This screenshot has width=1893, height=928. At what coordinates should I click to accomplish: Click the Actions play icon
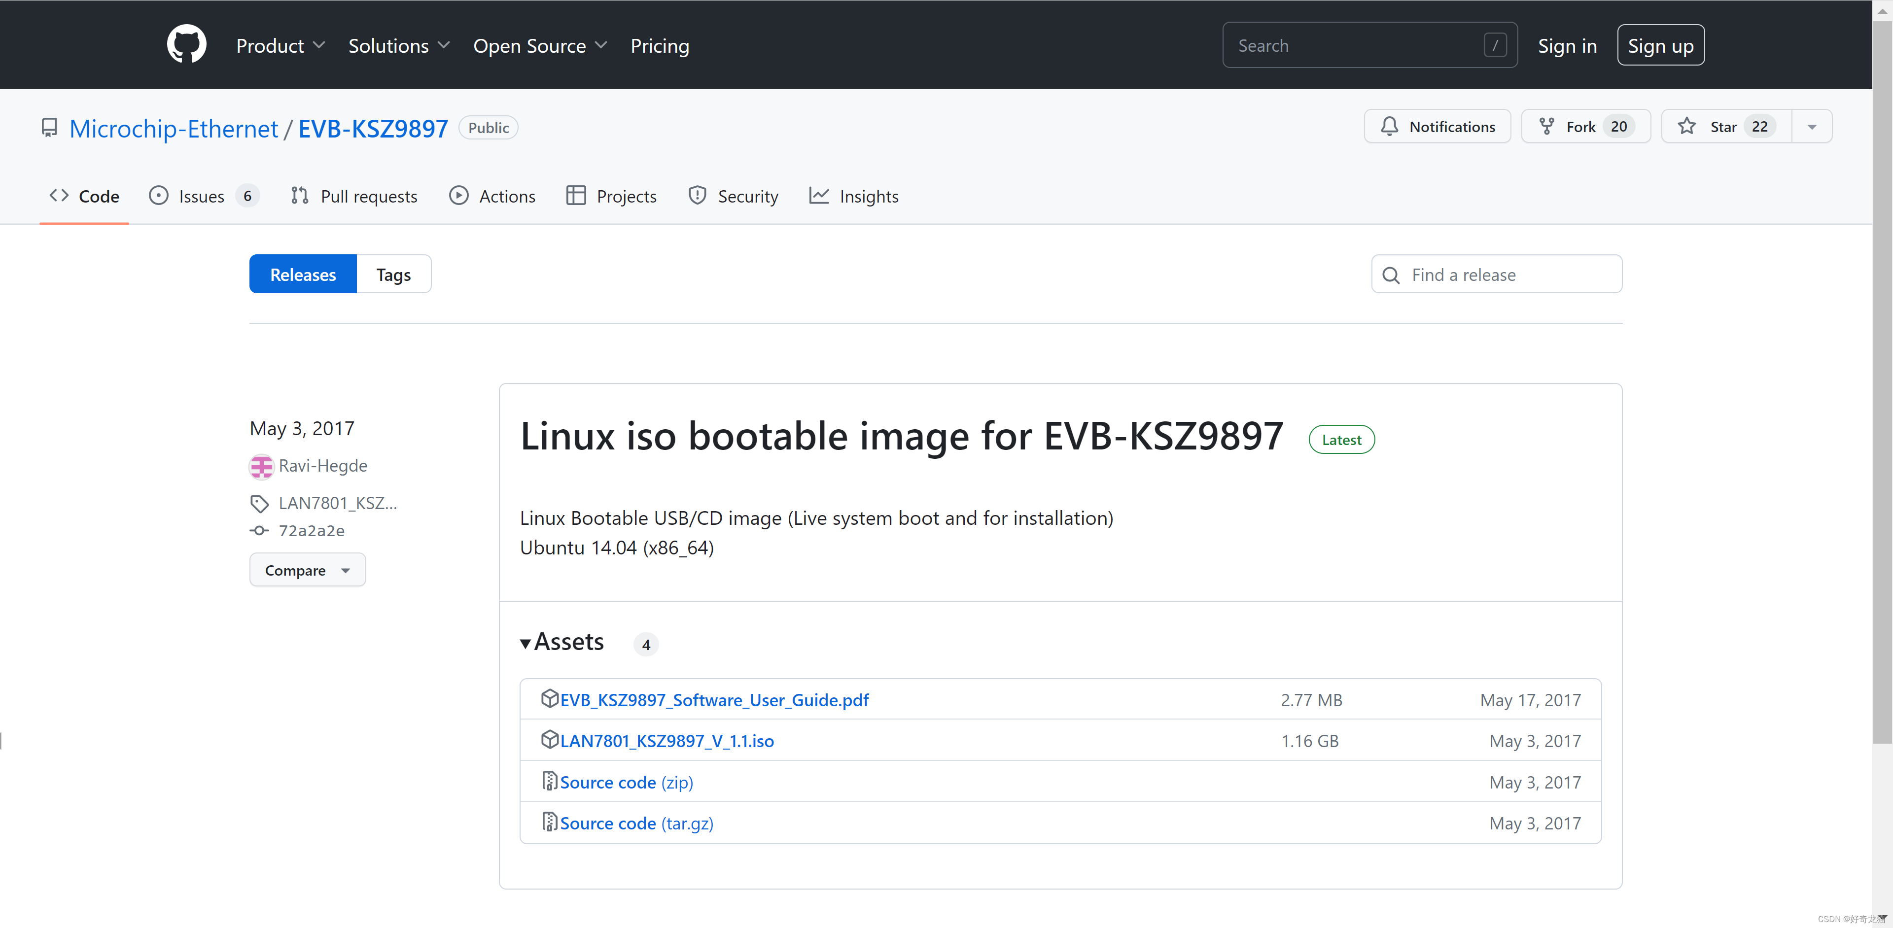[x=458, y=196]
